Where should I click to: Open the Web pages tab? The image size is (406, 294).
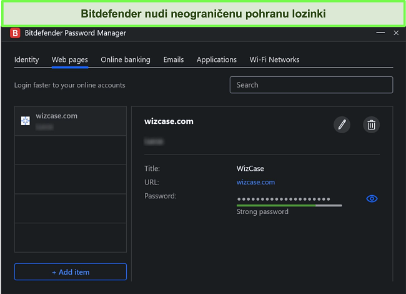(x=70, y=59)
